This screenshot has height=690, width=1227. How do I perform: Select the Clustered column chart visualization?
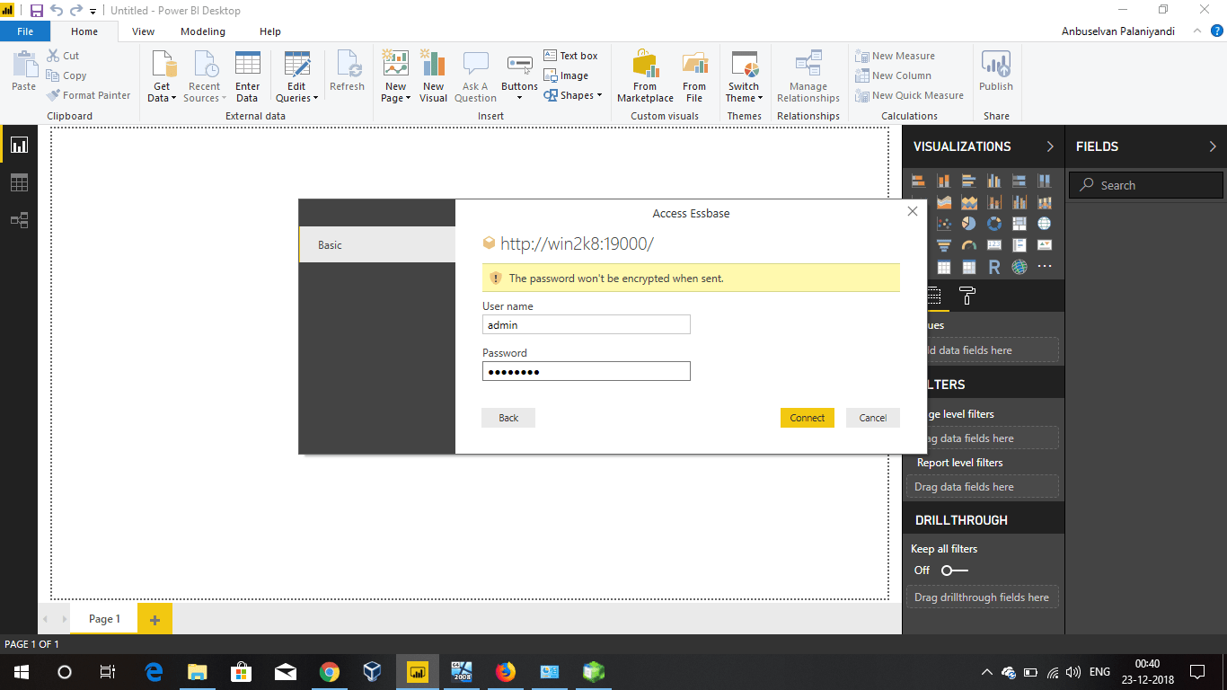coord(994,181)
